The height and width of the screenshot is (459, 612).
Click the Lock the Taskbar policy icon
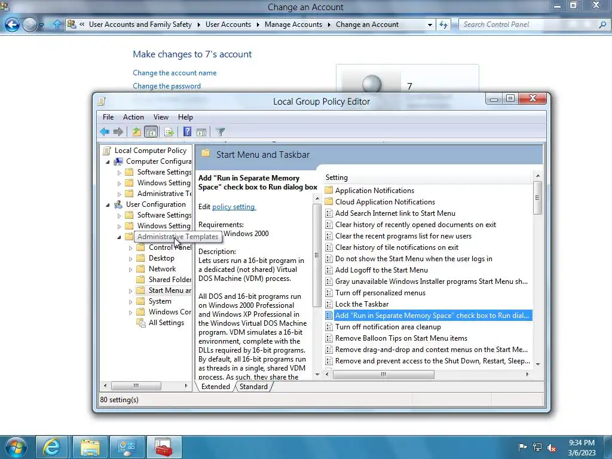tap(329, 304)
